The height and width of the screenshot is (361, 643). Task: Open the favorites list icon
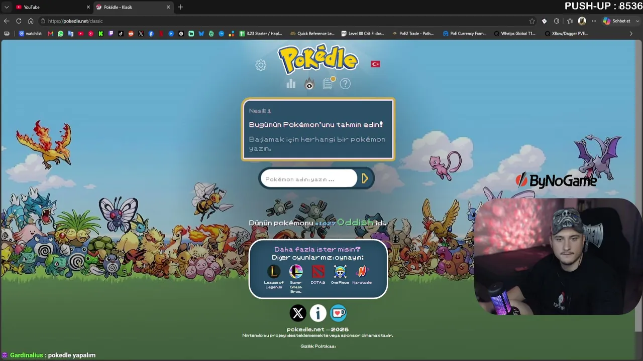pyautogui.click(x=570, y=21)
